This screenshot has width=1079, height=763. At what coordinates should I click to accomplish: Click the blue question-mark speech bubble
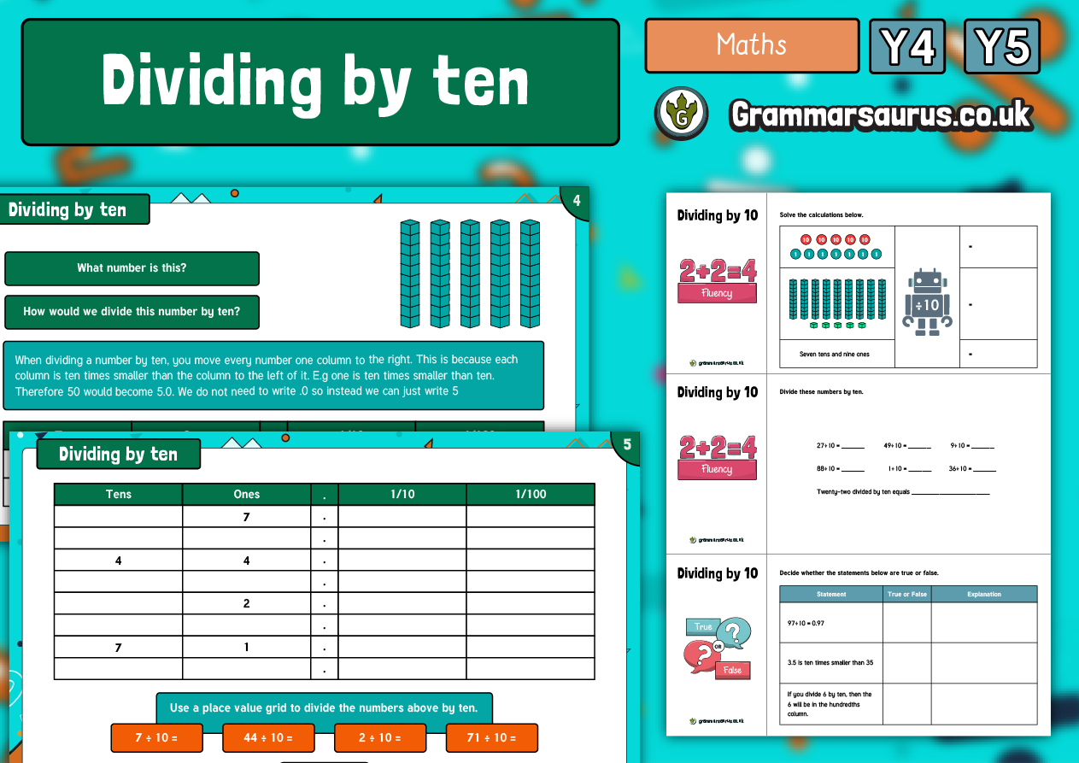pyautogui.click(x=733, y=632)
